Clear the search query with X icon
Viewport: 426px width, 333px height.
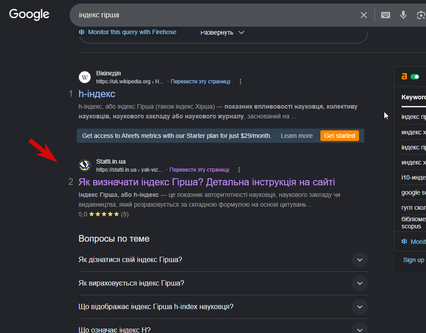coord(364,15)
